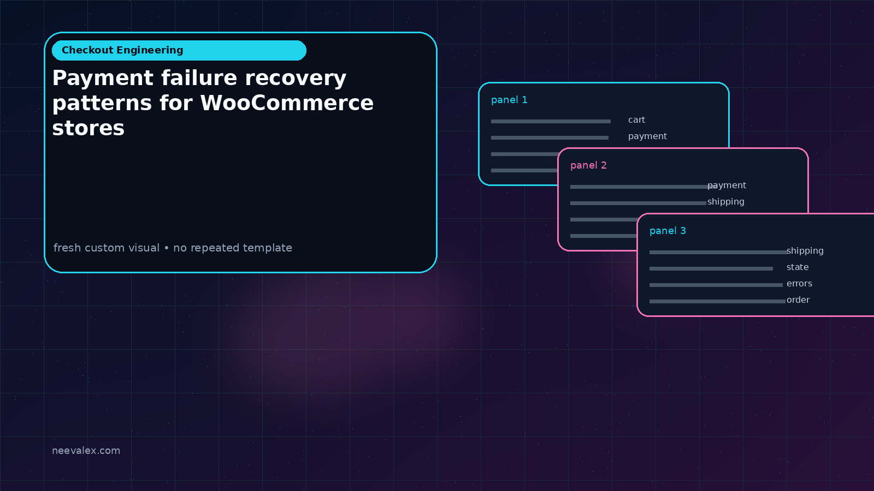Click the "fresh custom visual • no repeated template" caption
The height and width of the screenshot is (491, 874).
pyautogui.click(x=173, y=248)
